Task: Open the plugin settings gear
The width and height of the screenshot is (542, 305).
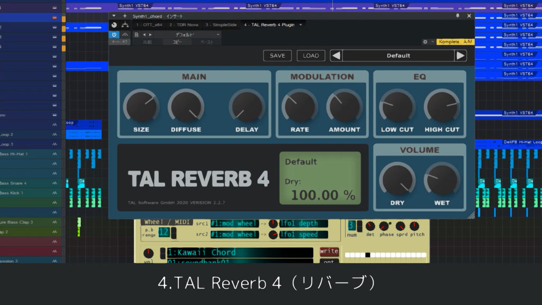Action: pyautogui.click(x=425, y=42)
